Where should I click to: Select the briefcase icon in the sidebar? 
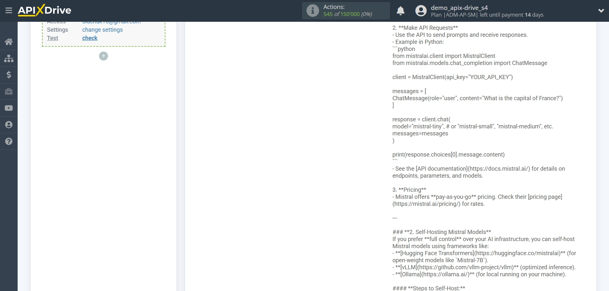click(9, 92)
